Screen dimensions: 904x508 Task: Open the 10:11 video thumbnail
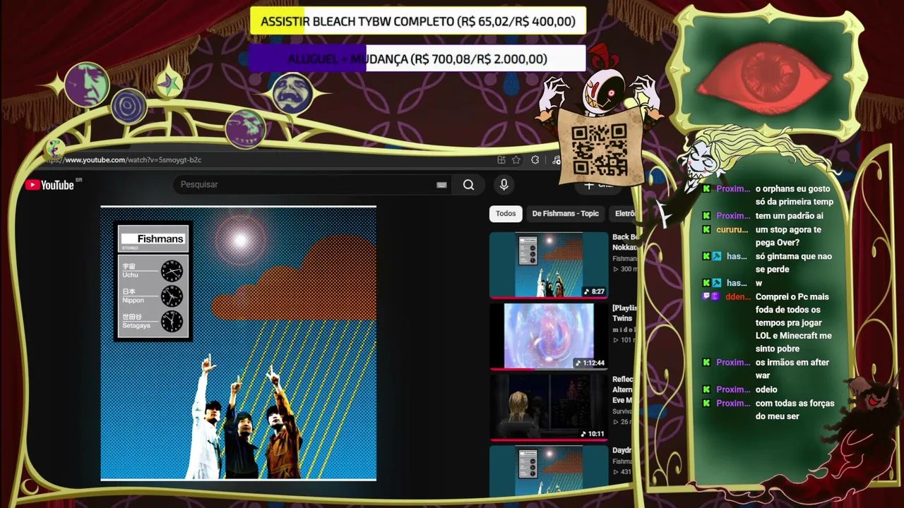[x=549, y=407]
